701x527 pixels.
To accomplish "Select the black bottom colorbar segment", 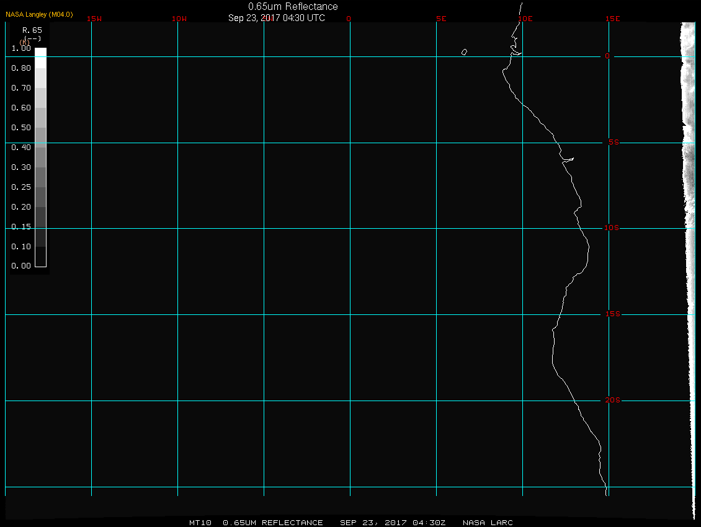I will point(41,257).
